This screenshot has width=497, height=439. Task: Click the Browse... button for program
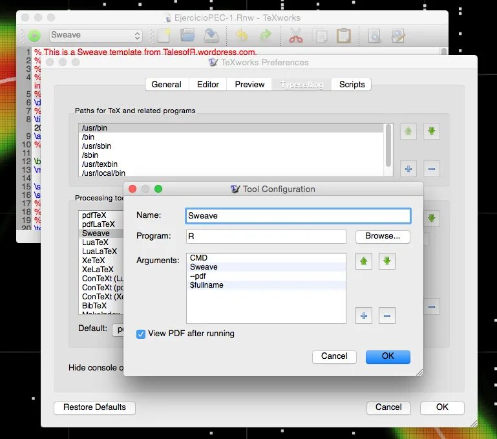click(x=383, y=236)
